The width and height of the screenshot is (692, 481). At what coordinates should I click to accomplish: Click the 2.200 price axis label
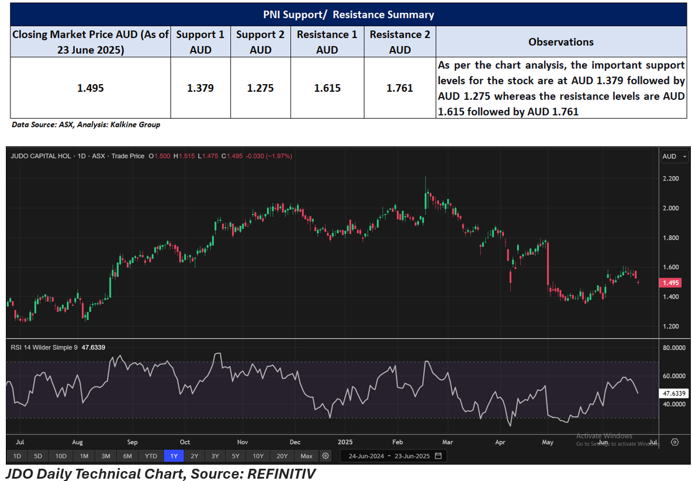[671, 179]
